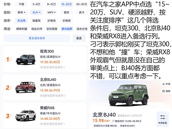
Task: Open the white 荣威RX8 car thumbnail
Action: [26, 115]
